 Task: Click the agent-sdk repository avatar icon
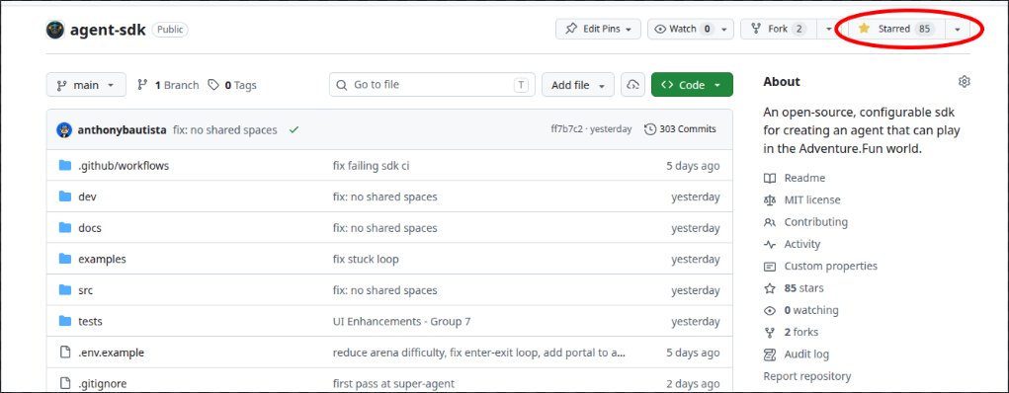click(55, 30)
